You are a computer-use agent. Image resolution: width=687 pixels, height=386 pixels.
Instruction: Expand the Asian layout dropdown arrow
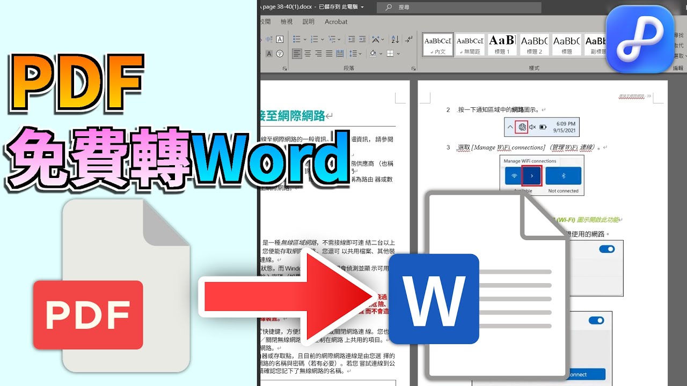pyautogui.click(x=383, y=39)
